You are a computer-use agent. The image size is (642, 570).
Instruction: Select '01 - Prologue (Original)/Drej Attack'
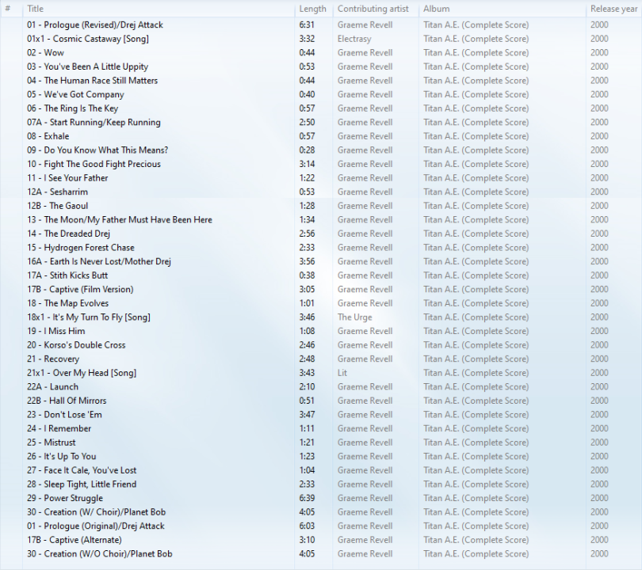click(96, 526)
